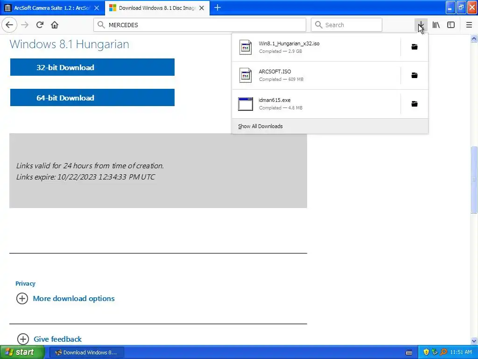Click the Win8.1_Hungarian_x32.iso file icon

[246, 47]
